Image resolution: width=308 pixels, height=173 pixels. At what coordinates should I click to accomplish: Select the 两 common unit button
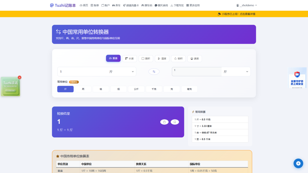[x=83, y=89]
